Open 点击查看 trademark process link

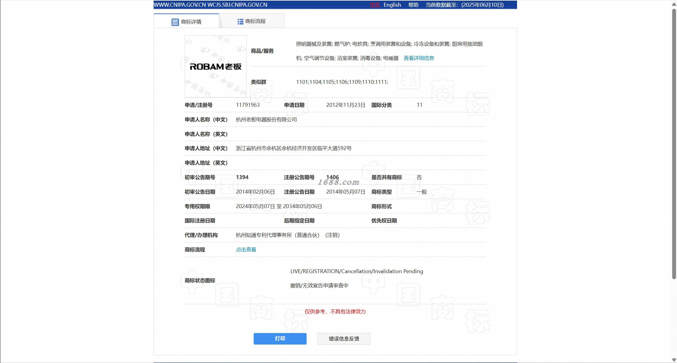pyautogui.click(x=246, y=250)
